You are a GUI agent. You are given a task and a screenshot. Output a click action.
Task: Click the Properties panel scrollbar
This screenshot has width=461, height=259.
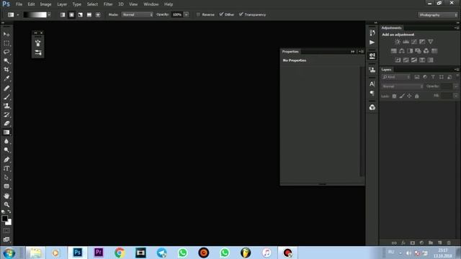[x=362, y=122]
